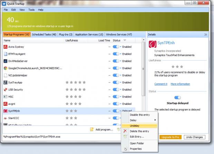Image resolution: width=214 pixels, height=154 pixels.
Task: Open status dropdown arrow for SysTrayApp
Action: 121,82
